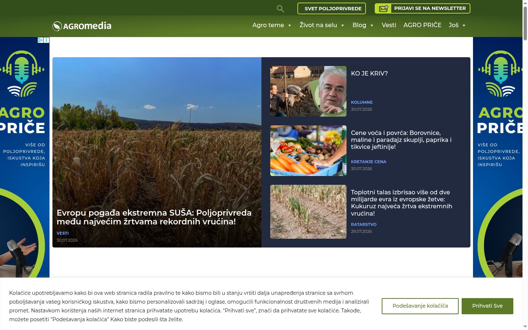
Task: Click the SVET POLJOPRIVREDE button
Action: [x=331, y=8]
